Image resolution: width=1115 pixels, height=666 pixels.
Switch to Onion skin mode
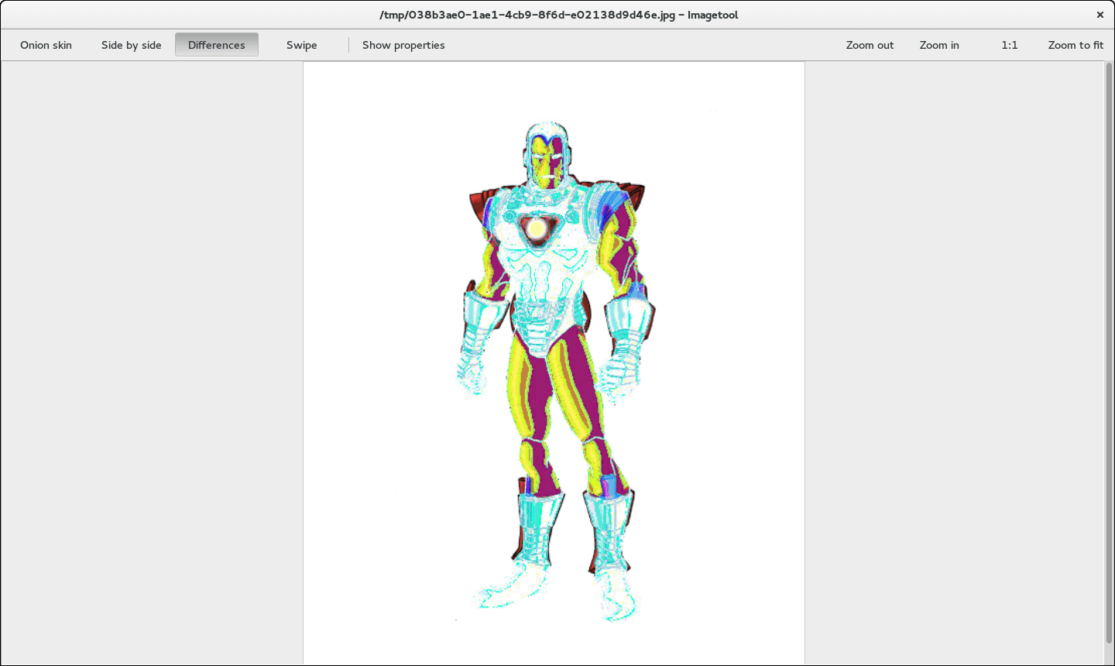pyautogui.click(x=46, y=45)
